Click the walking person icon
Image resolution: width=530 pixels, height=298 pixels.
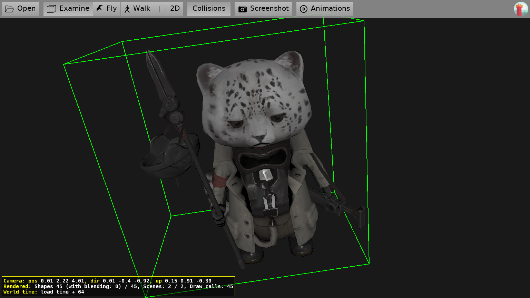[x=127, y=9]
